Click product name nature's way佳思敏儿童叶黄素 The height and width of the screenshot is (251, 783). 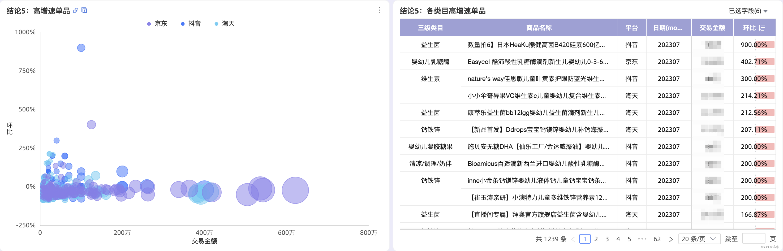coord(536,79)
